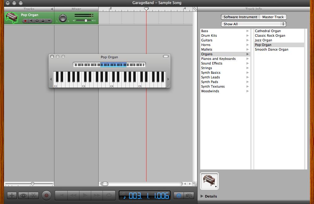This screenshot has height=204, width=314.
Task: Select the Synth Textures category
Action: click(x=225, y=86)
